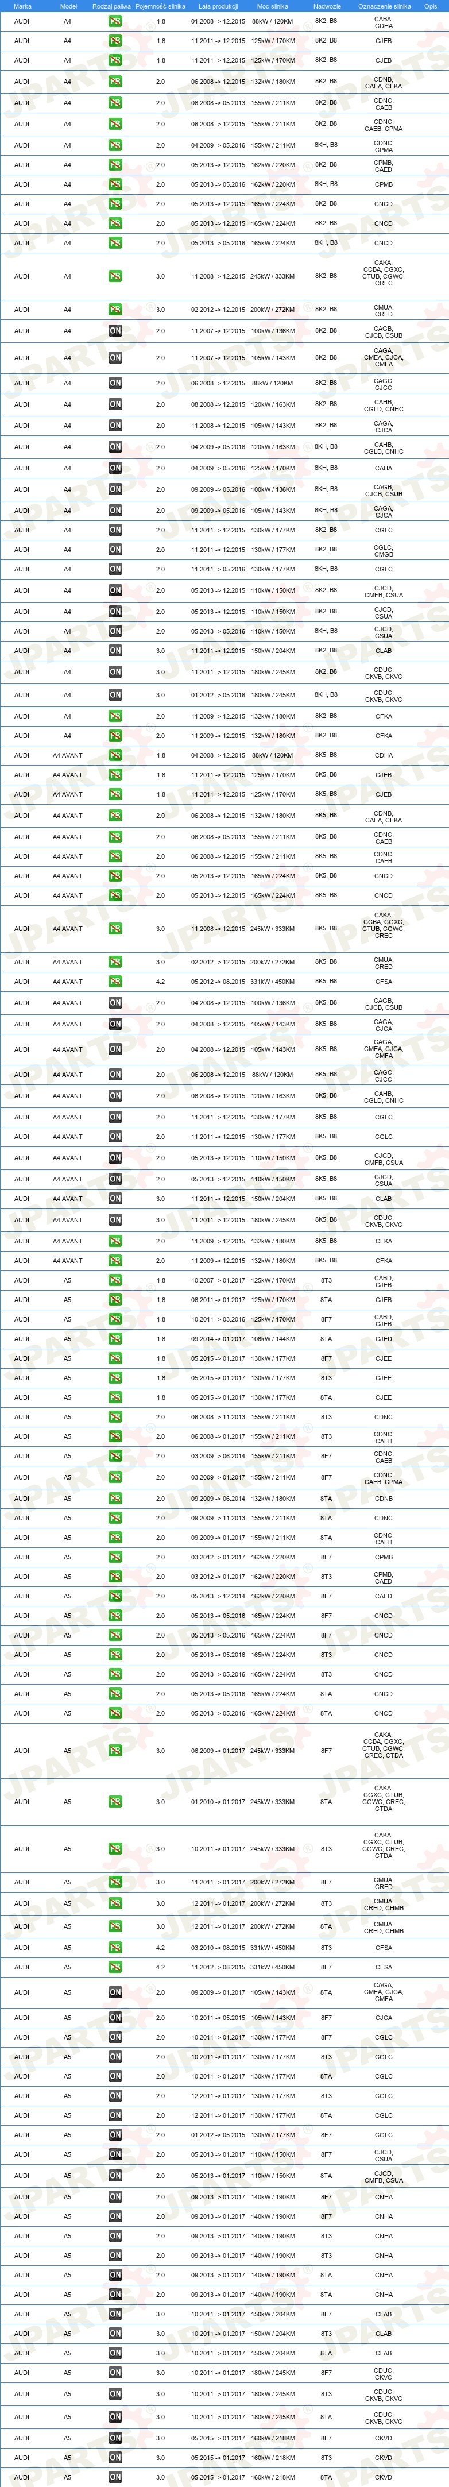
Task: Click '06.2009 -> 01.2017' in A5 3.0 row
Action: point(217,1751)
